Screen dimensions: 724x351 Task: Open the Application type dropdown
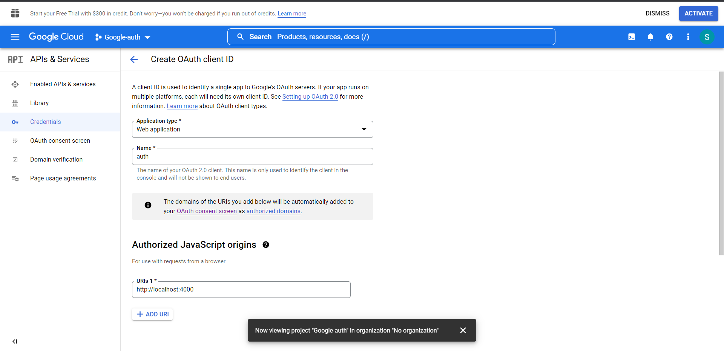coord(252,130)
